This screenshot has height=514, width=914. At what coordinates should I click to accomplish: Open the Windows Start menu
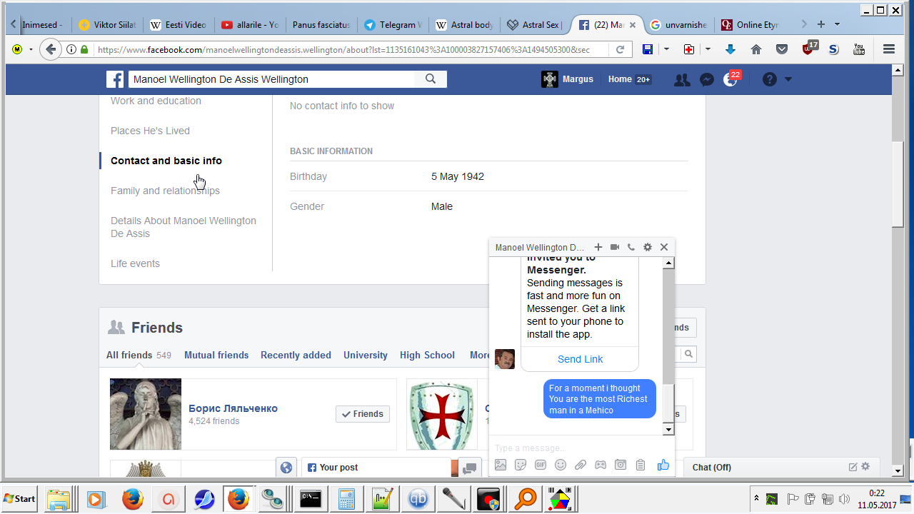20,498
